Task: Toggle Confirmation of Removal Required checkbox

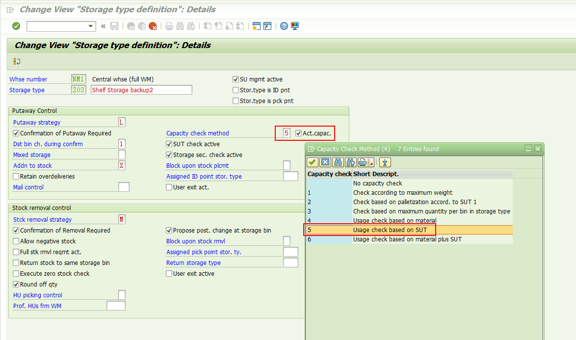Action: coord(16,230)
